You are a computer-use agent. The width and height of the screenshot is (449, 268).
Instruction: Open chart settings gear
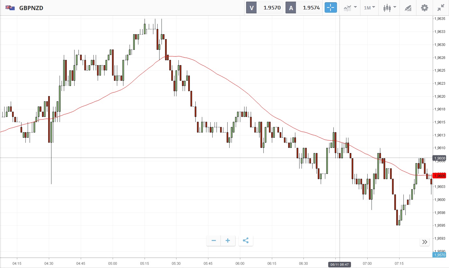[x=425, y=8]
